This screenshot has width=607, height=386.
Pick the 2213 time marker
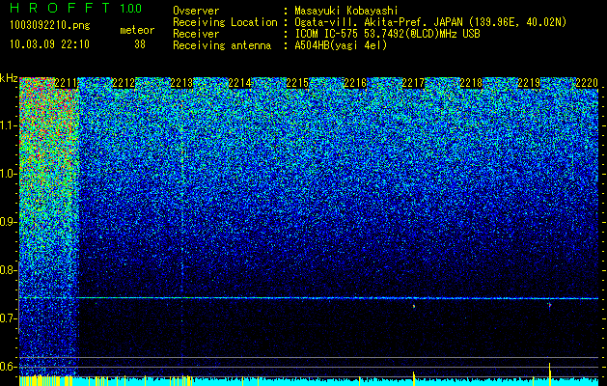pyautogui.click(x=181, y=83)
